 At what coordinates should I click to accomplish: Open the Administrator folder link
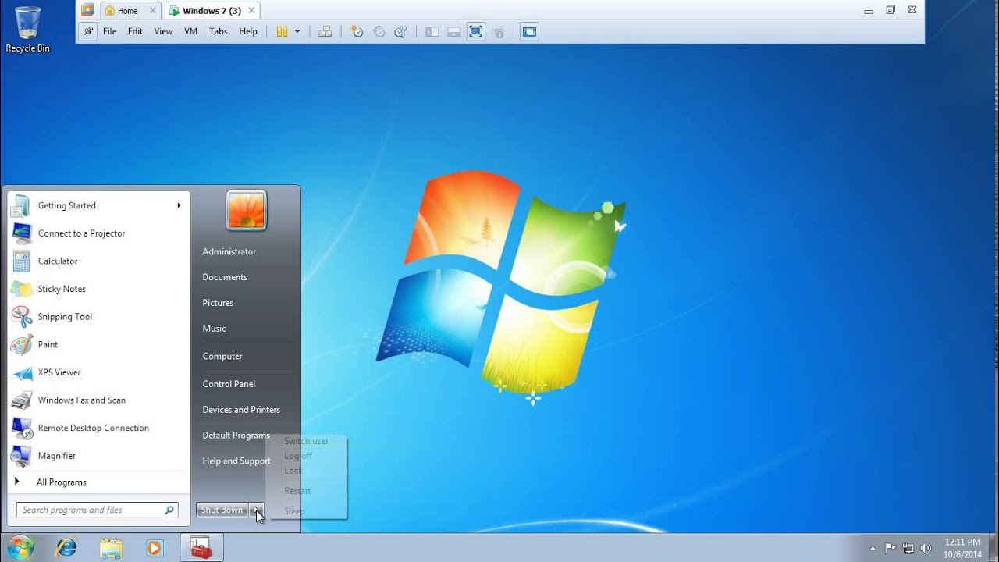(x=229, y=251)
